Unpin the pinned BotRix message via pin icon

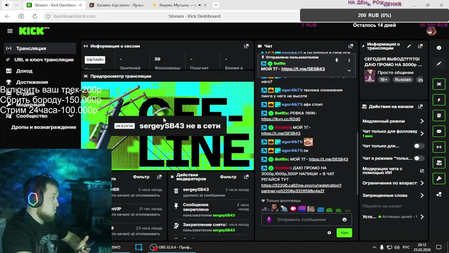(336, 60)
